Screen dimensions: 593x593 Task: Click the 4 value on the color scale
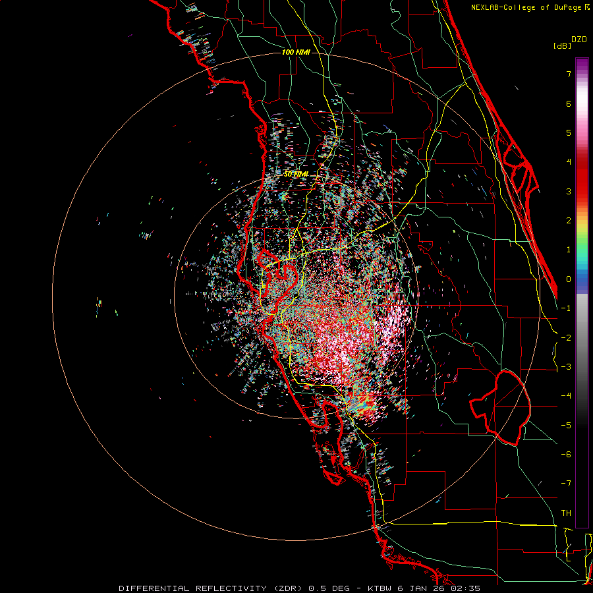pyautogui.click(x=569, y=162)
